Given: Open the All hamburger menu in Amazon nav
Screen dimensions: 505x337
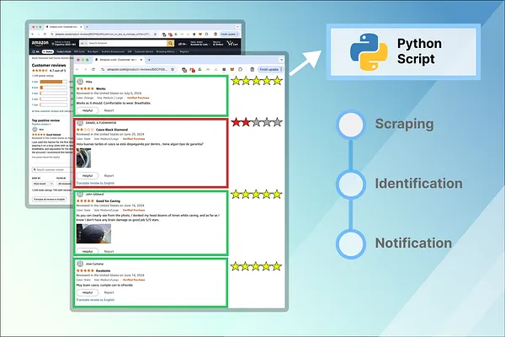Looking at the screenshot, I should [x=35, y=51].
